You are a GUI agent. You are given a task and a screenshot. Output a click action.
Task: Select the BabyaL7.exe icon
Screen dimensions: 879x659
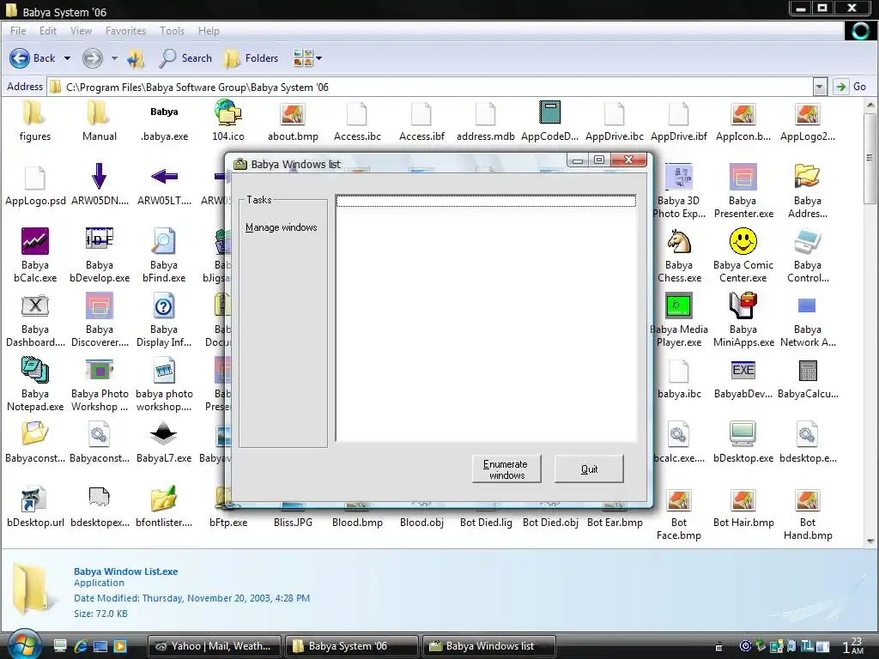click(164, 434)
